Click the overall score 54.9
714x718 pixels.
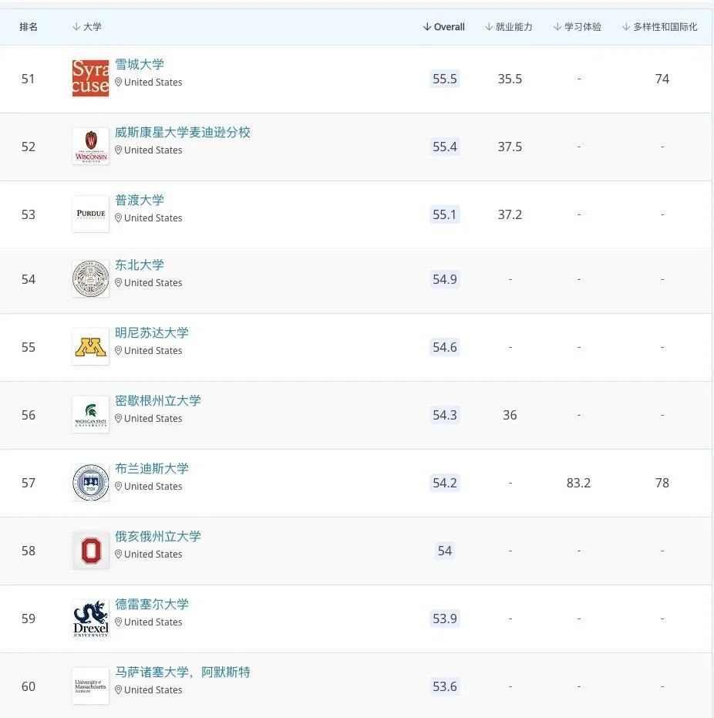(444, 279)
